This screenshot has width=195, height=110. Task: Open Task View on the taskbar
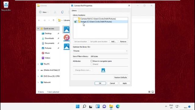(x=91, y=106)
